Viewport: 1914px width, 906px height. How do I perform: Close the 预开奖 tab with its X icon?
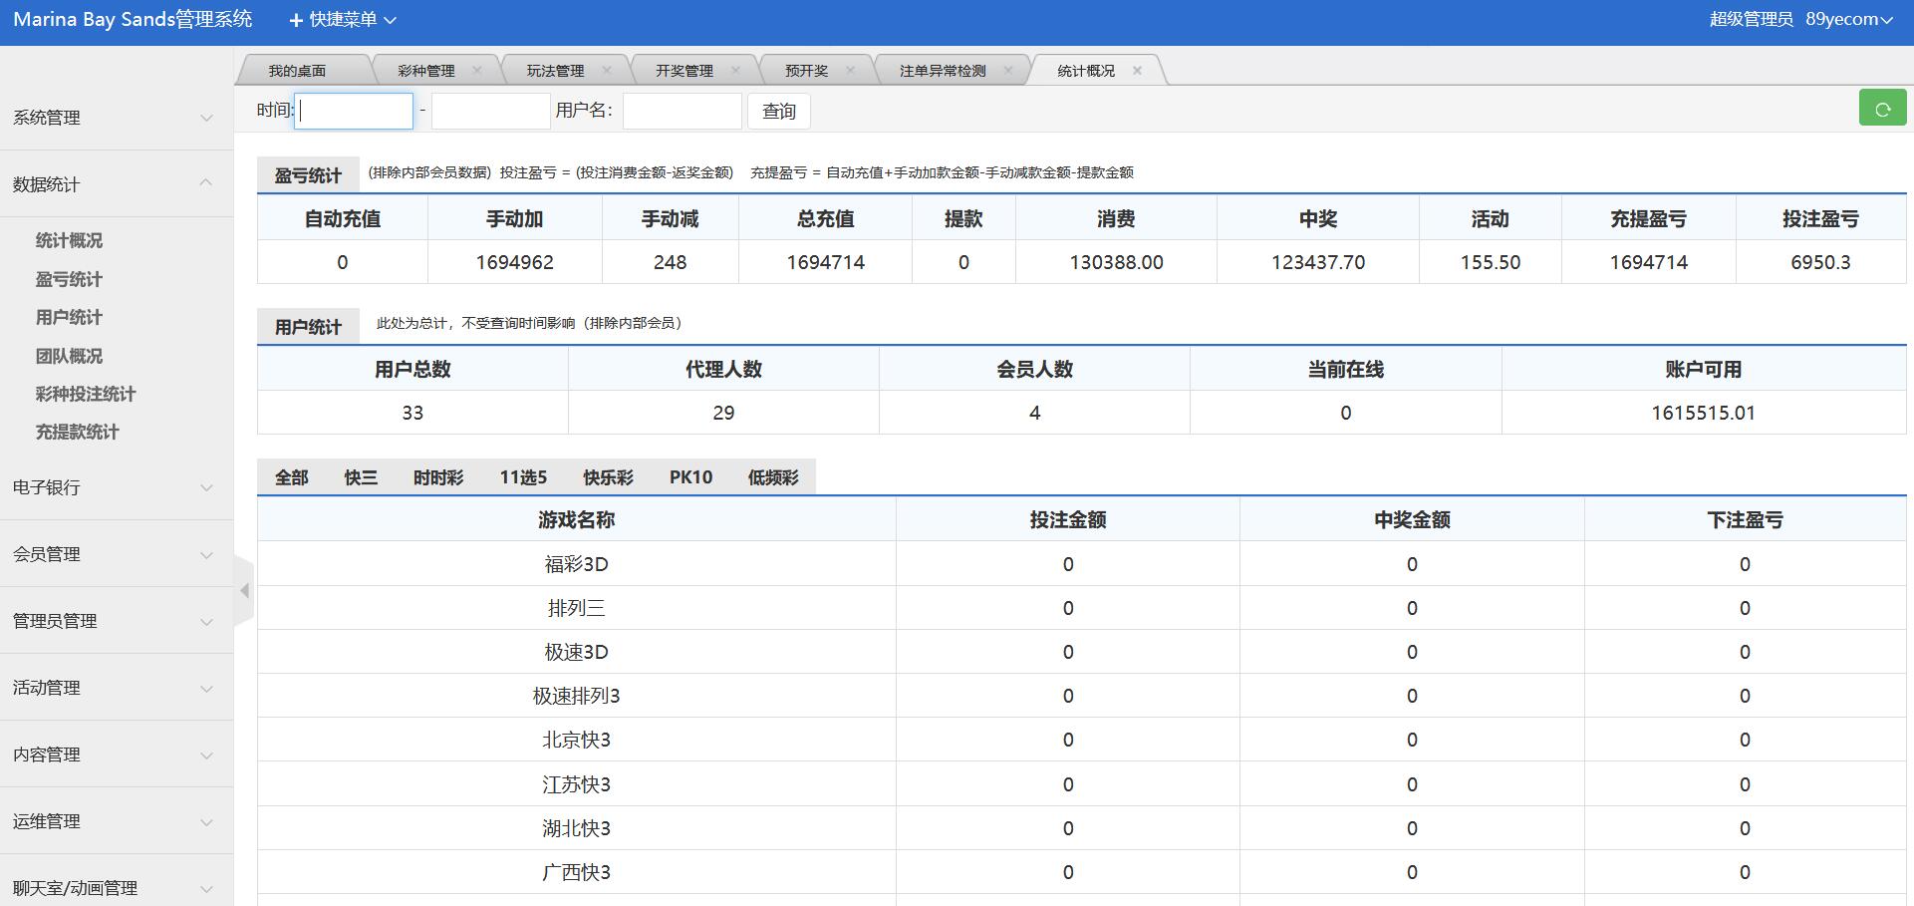[x=851, y=69]
